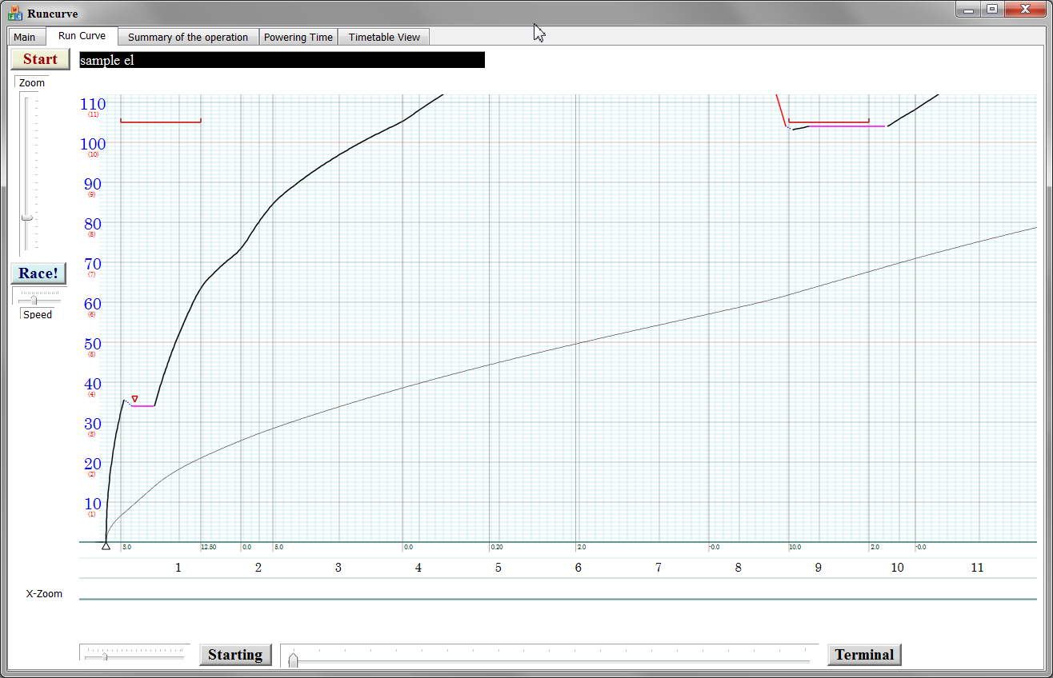Click distance label 4 on axis
This screenshot has width=1053, height=678.
pyautogui.click(x=418, y=568)
